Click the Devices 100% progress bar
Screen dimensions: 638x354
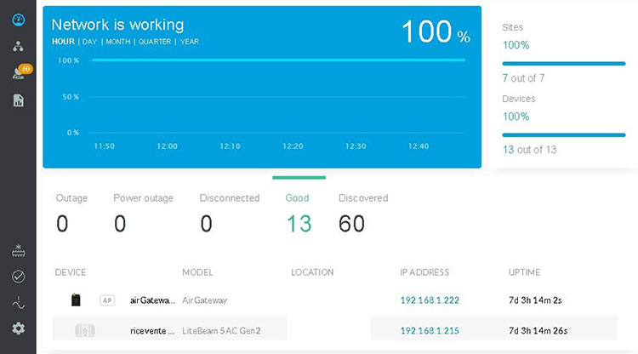(x=563, y=135)
